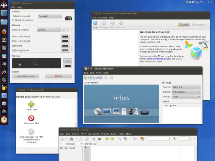Click the Apply this iconset button
This screenshot has height=161, width=215.
pos(28,76)
